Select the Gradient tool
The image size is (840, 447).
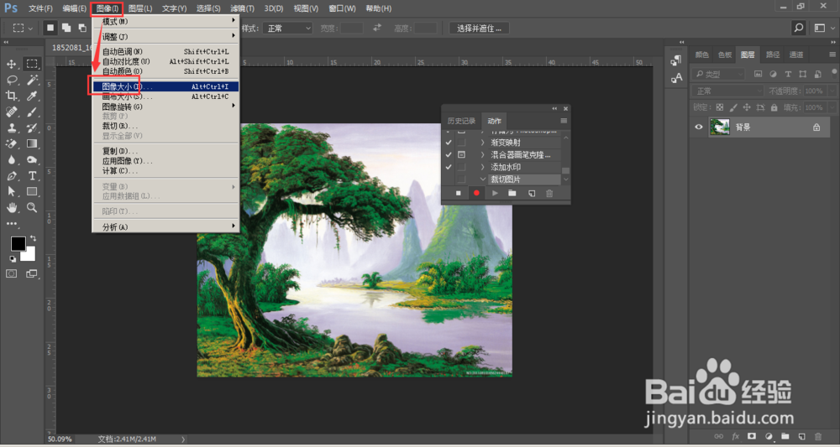(32, 144)
